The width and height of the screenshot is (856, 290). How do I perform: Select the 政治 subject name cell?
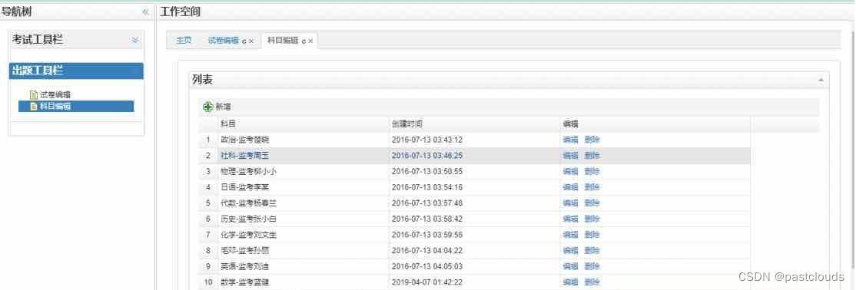click(245, 140)
